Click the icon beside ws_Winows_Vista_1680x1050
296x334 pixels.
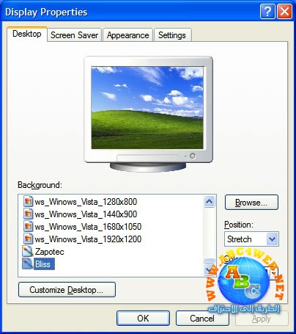pyautogui.click(x=28, y=227)
